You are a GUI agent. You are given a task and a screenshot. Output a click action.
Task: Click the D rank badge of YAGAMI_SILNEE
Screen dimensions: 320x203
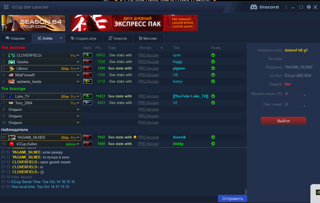click(88, 137)
